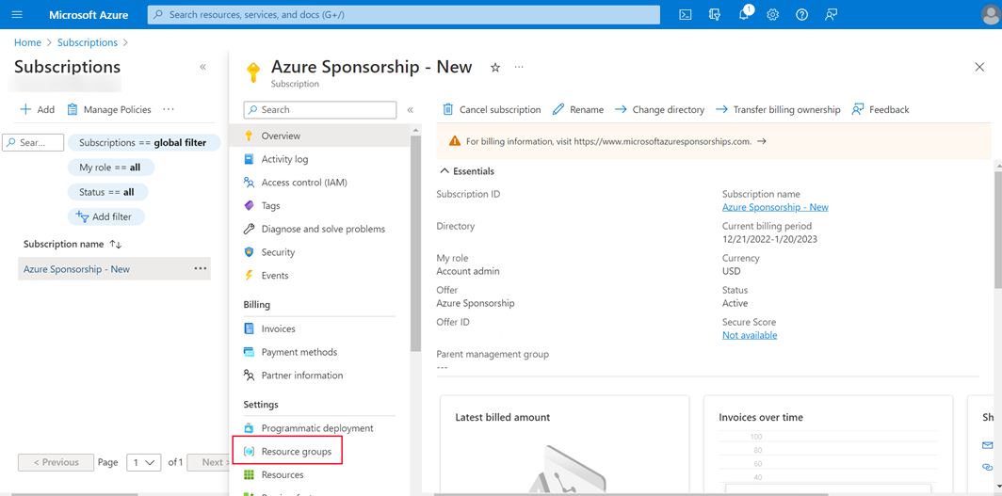1002x496 pixels.
Task: Click the Microsoft Azure logo text
Action: point(89,15)
